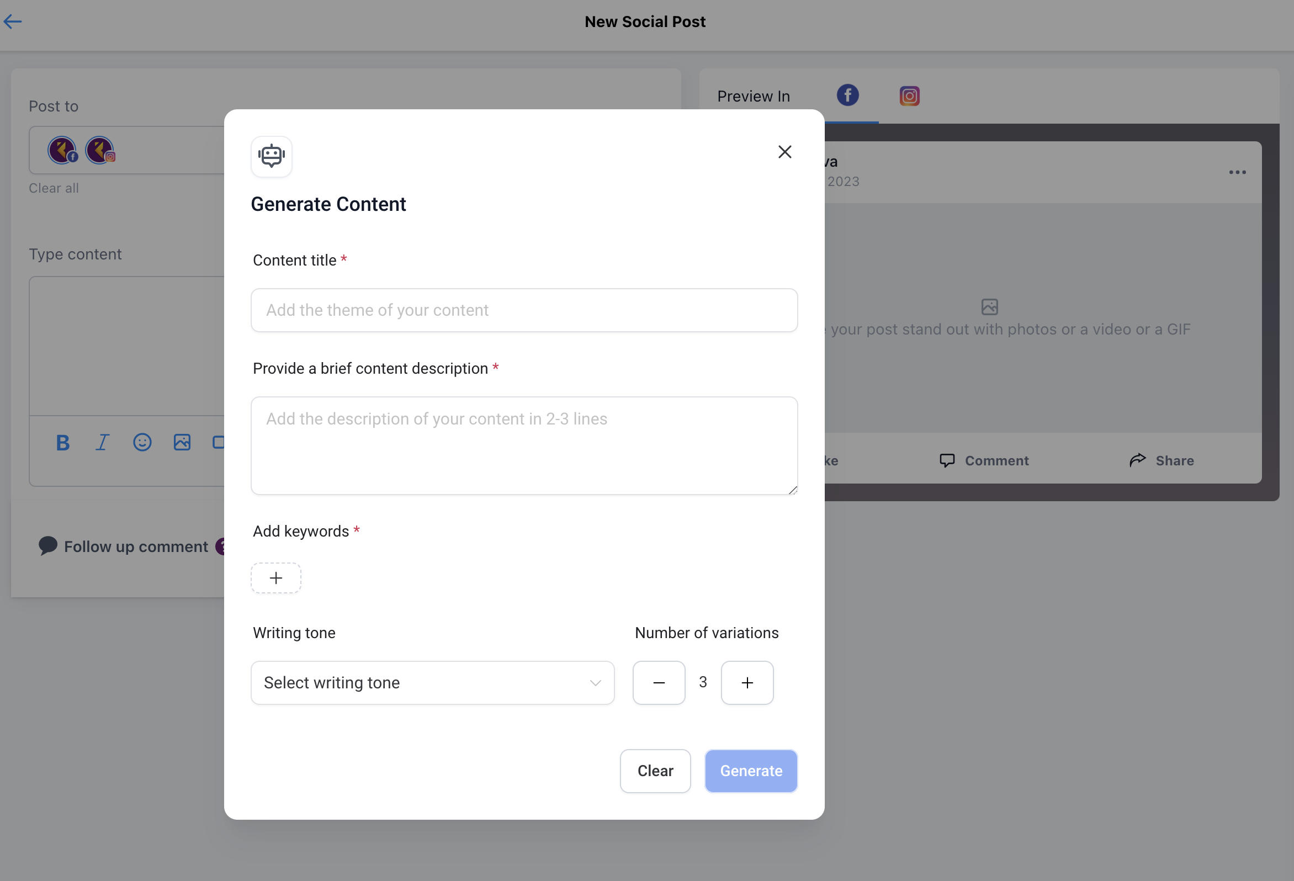
Task: Click the Clear button
Action: click(655, 771)
